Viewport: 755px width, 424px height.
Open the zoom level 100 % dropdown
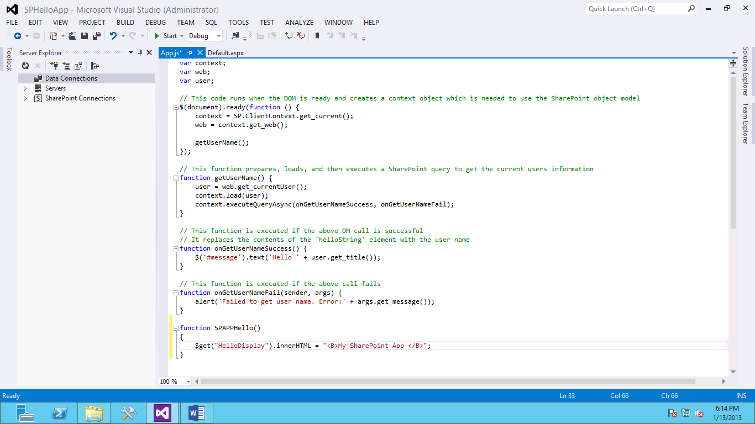[x=188, y=381]
